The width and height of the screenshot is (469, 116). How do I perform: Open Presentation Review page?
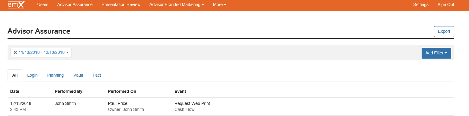(x=121, y=5)
